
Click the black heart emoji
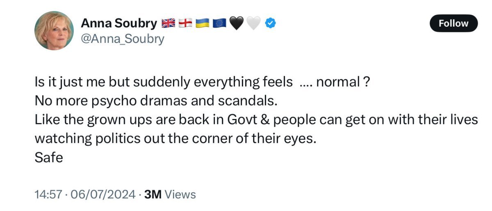(236, 24)
